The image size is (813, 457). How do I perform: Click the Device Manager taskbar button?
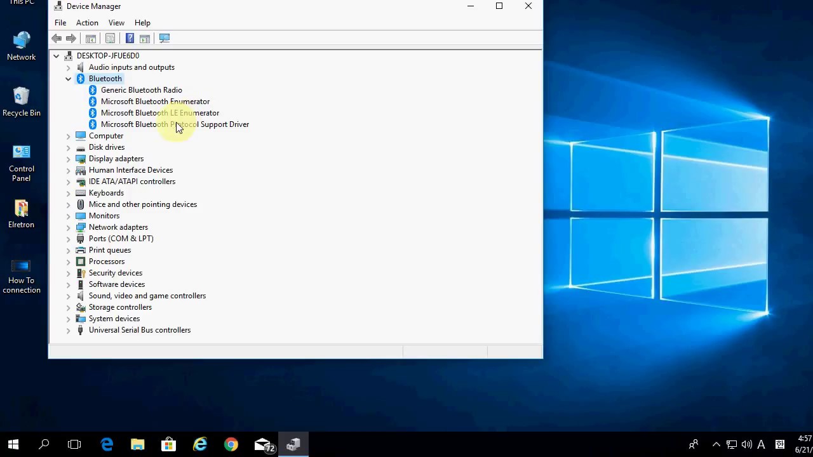(293, 444)
